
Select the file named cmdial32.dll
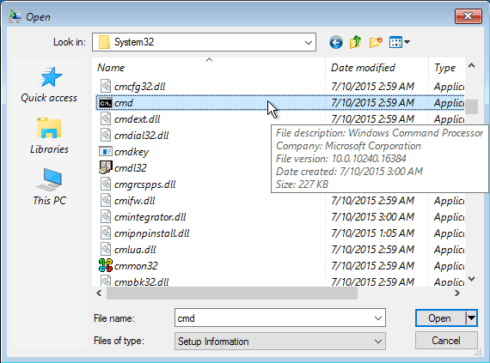click(x=141, y=136)
